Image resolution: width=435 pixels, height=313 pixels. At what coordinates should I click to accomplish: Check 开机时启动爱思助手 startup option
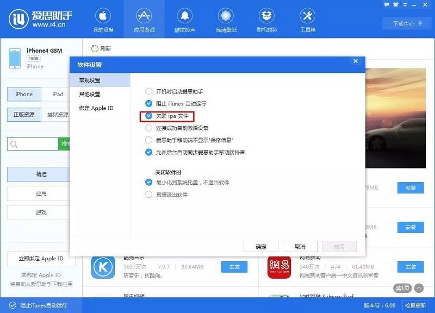(x=148, y=91)
